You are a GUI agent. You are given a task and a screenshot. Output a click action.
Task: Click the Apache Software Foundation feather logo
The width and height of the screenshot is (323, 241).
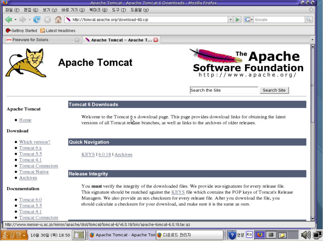pos(246,63)
